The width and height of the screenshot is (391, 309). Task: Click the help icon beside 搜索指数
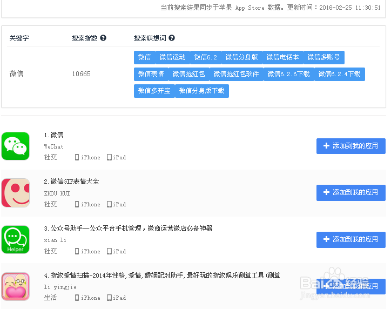103,38
